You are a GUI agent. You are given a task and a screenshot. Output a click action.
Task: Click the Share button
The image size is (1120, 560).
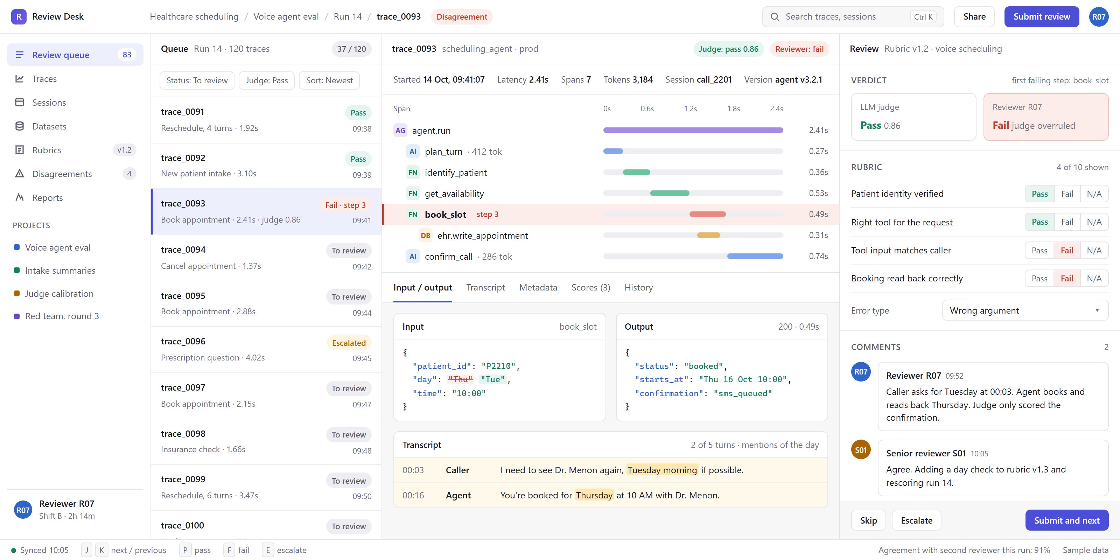pyautogui.click(x=974, y=16)
